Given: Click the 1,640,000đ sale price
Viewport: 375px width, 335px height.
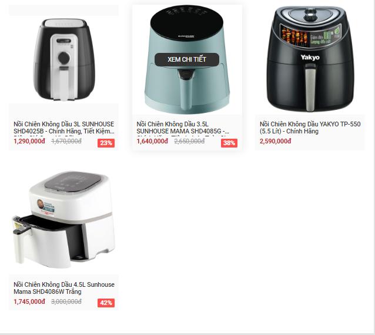Looking at the screenshot, I should [152, 141].
